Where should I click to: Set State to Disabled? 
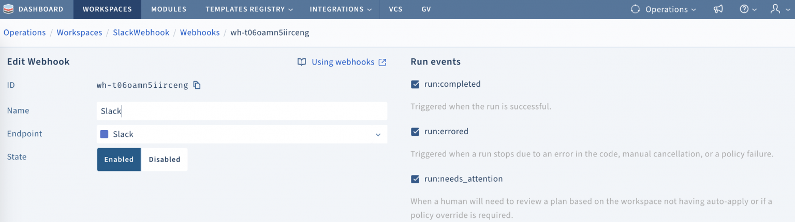165,160
